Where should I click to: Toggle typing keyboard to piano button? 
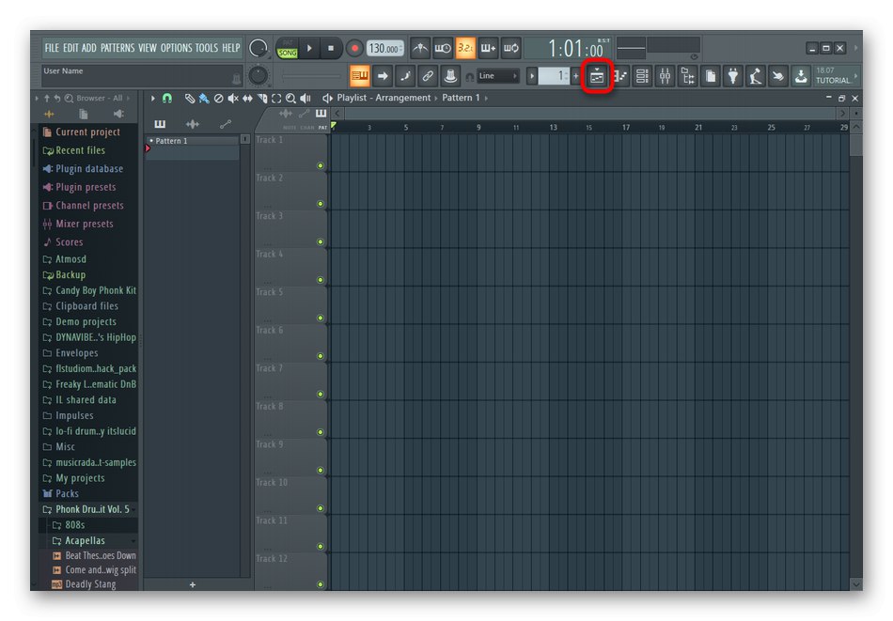(x=359, y=76)
